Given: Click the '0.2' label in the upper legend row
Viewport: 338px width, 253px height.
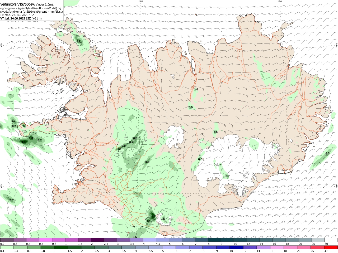Looking at the screenshot, I should pyautogui.click(x=2, y=244).
